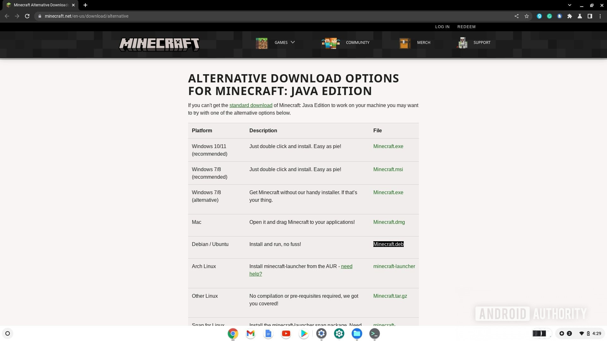Click the Merch navigation icon
Image resolution: width=607 pixels, height=341 pixels.
click(x=404, y=43)
